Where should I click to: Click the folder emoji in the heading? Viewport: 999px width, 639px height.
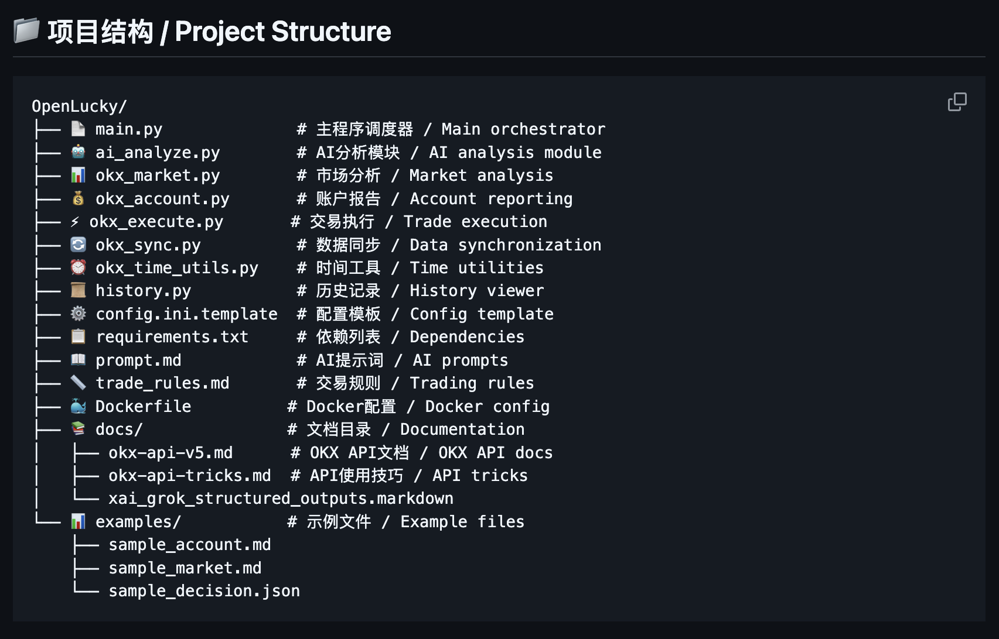[x=26, y=31]
